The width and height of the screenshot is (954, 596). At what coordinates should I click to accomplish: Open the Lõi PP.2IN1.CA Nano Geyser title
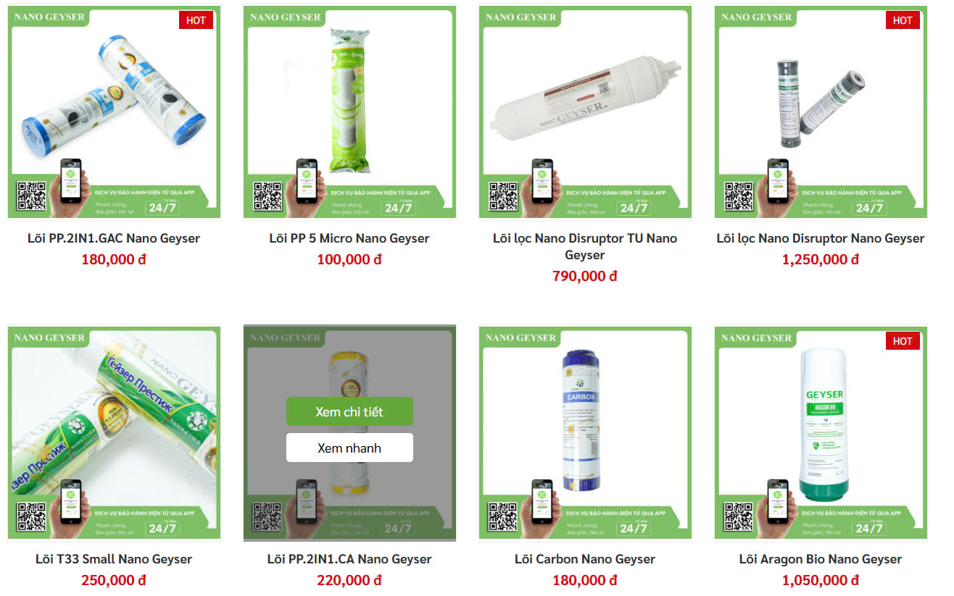tap(349, 559)
